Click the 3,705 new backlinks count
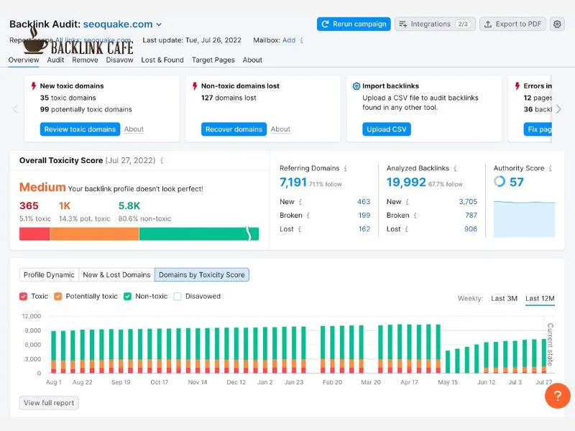 pos(468,202)
